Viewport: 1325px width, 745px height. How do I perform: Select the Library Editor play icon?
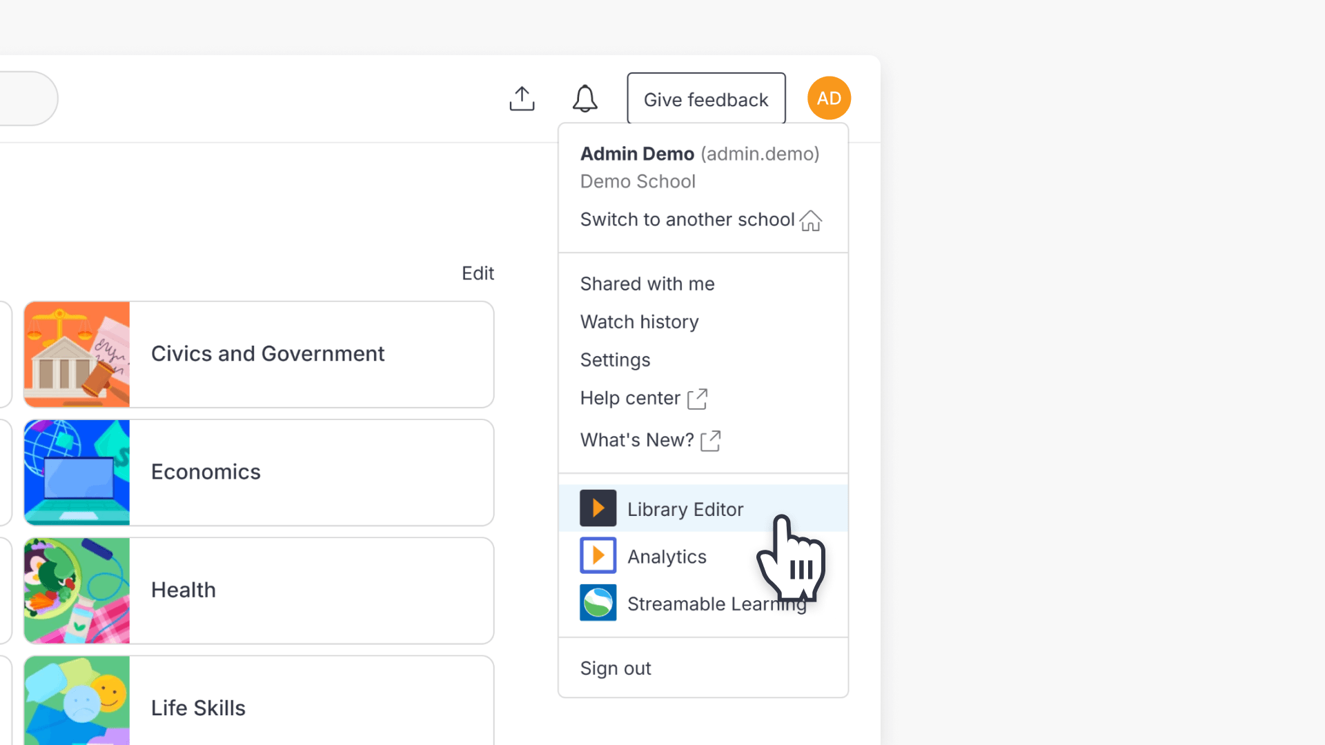click(598, 508)
